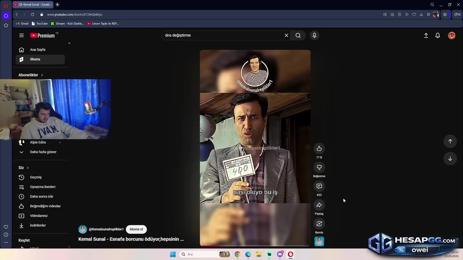The width and height of the screenshot is (463, 260).
Task: Like the Short with thumbs up
Action: point(319,148)
